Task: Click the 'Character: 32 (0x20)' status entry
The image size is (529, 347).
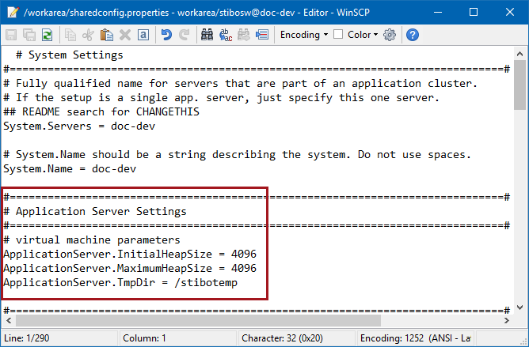Action: coord(282,338)
